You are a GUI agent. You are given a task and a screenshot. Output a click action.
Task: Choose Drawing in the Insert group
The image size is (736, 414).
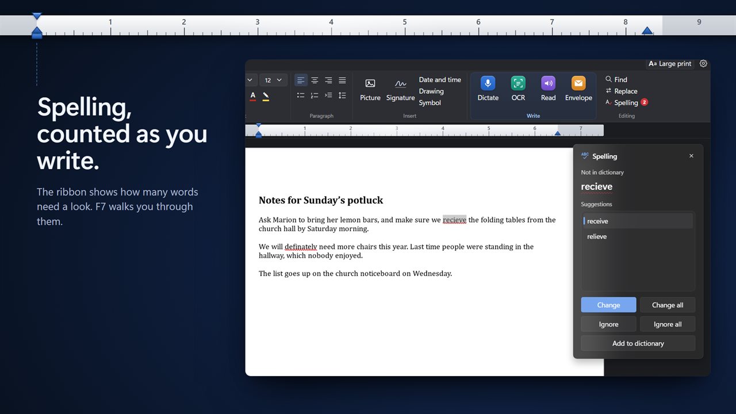coord(431,91)
